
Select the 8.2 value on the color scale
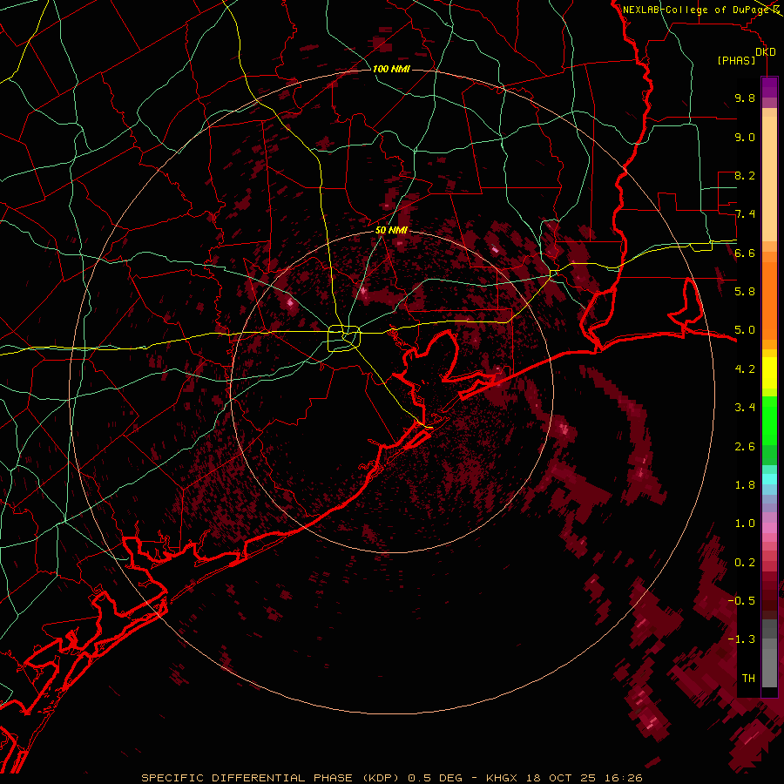click(745, 175)
